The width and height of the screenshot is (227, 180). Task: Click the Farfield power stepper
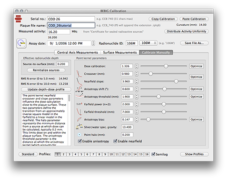(137, 104)
